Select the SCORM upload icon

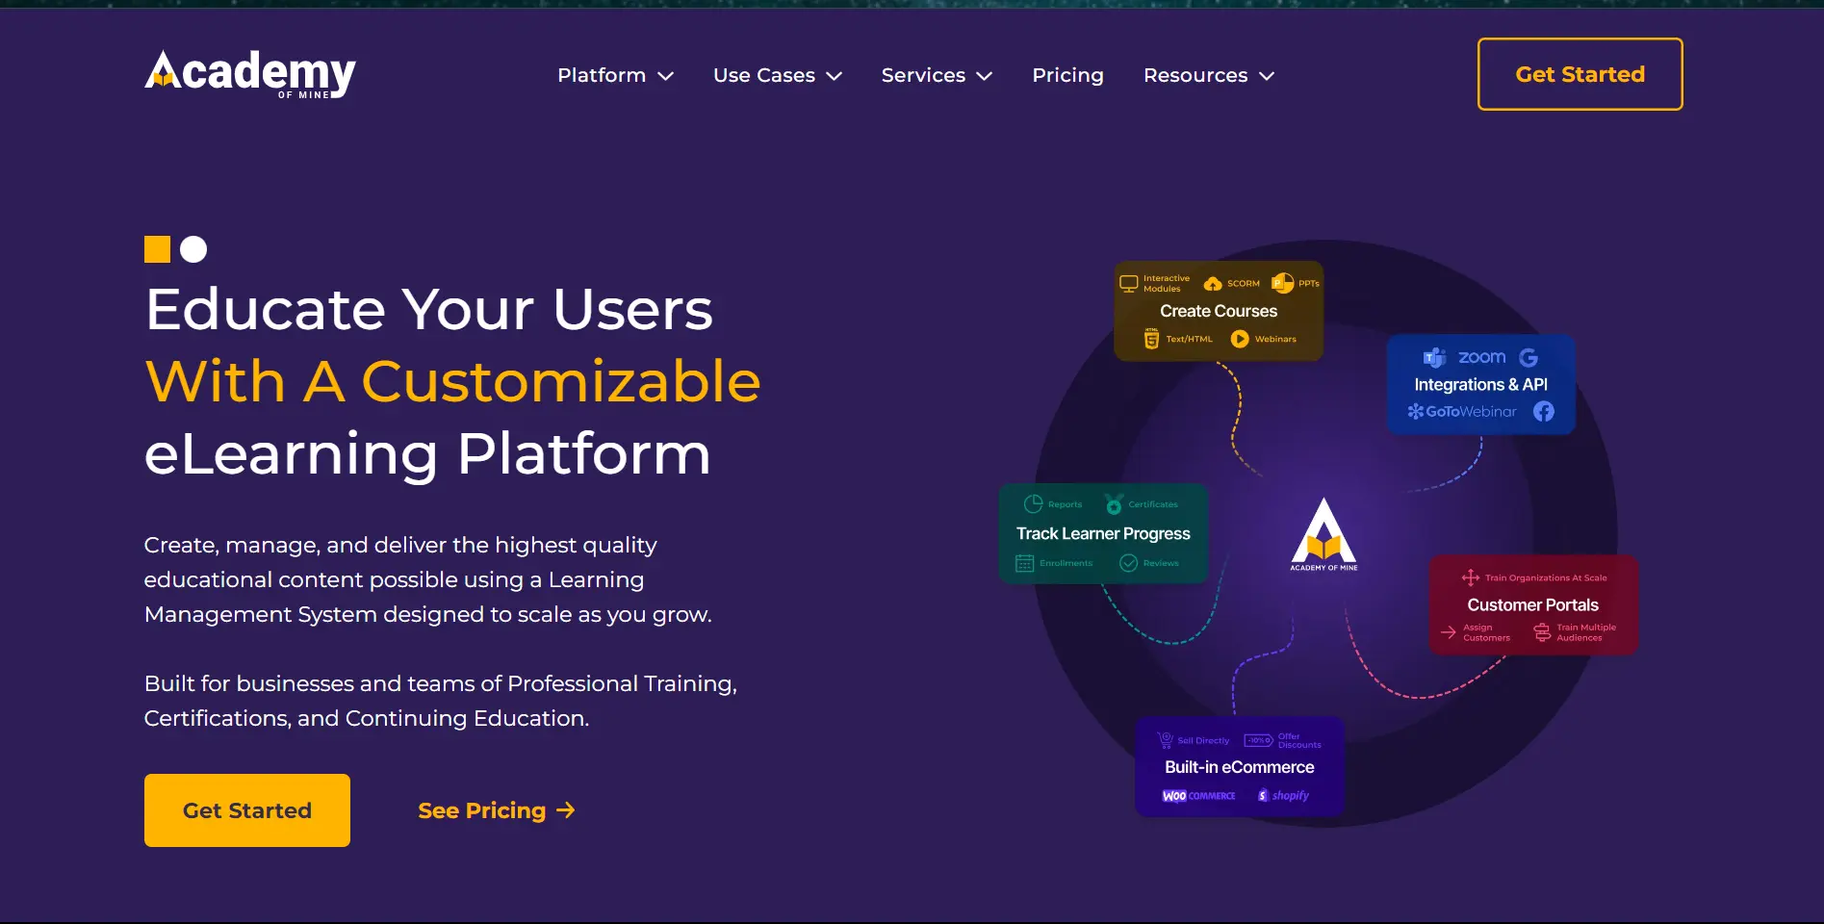[x=1214, y=283]
